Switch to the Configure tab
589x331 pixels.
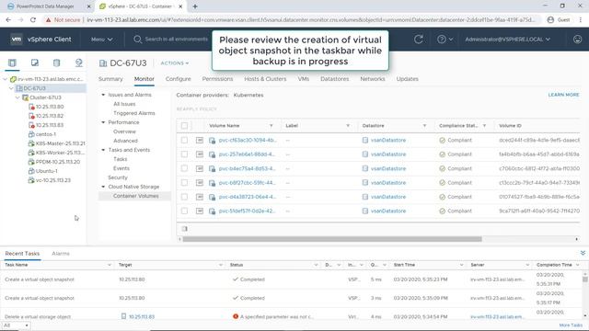178,79
